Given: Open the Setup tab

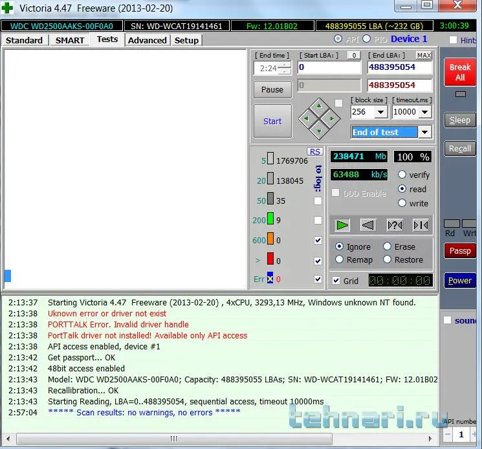Looking at the screenshot, I should coord(186,40).
